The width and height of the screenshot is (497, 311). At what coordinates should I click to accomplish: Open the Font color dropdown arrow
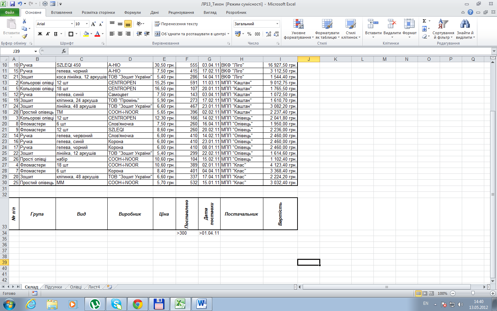103,34
